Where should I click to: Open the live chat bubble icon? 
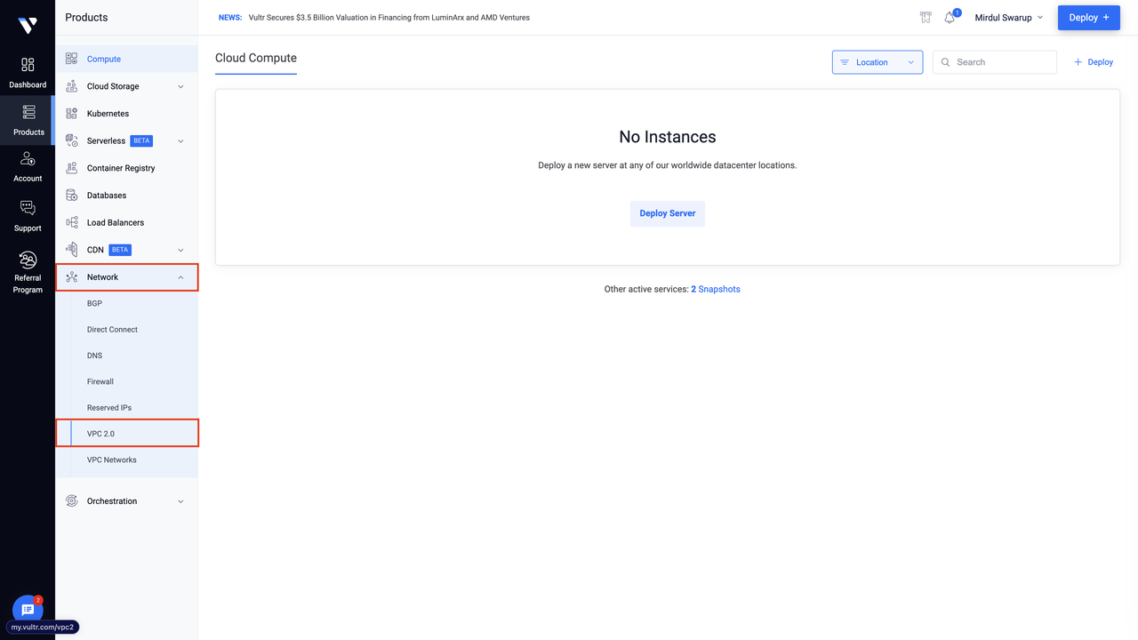coord(28,610)
